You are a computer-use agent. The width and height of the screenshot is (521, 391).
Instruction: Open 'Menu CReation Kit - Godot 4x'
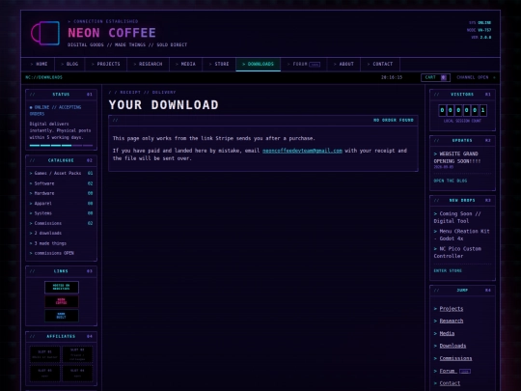[x=461, y=235]
